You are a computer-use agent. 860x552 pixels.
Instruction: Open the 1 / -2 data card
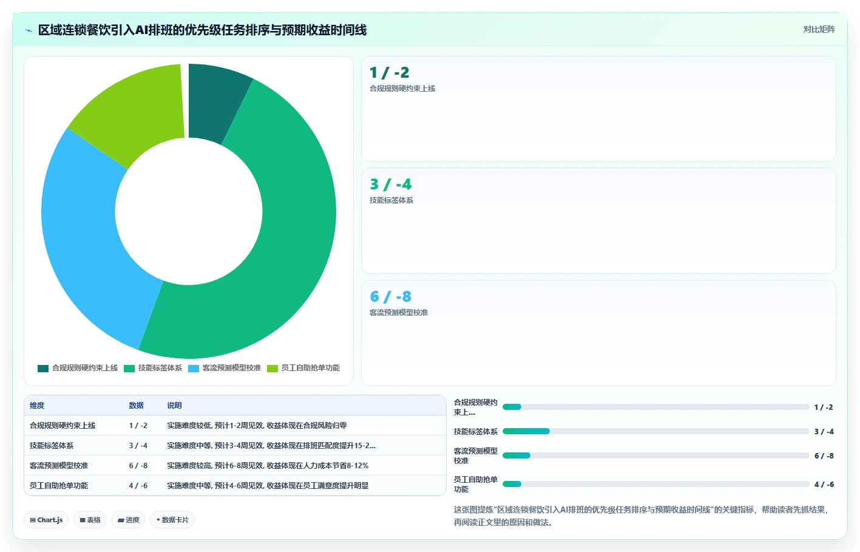coord(598,109)
